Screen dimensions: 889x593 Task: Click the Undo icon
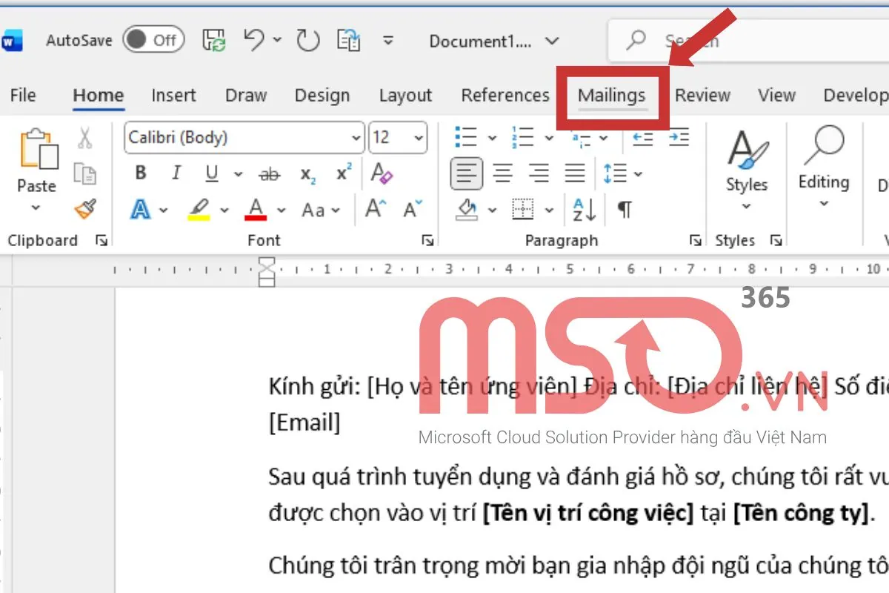pyautogui.click(x=251, y=41)
